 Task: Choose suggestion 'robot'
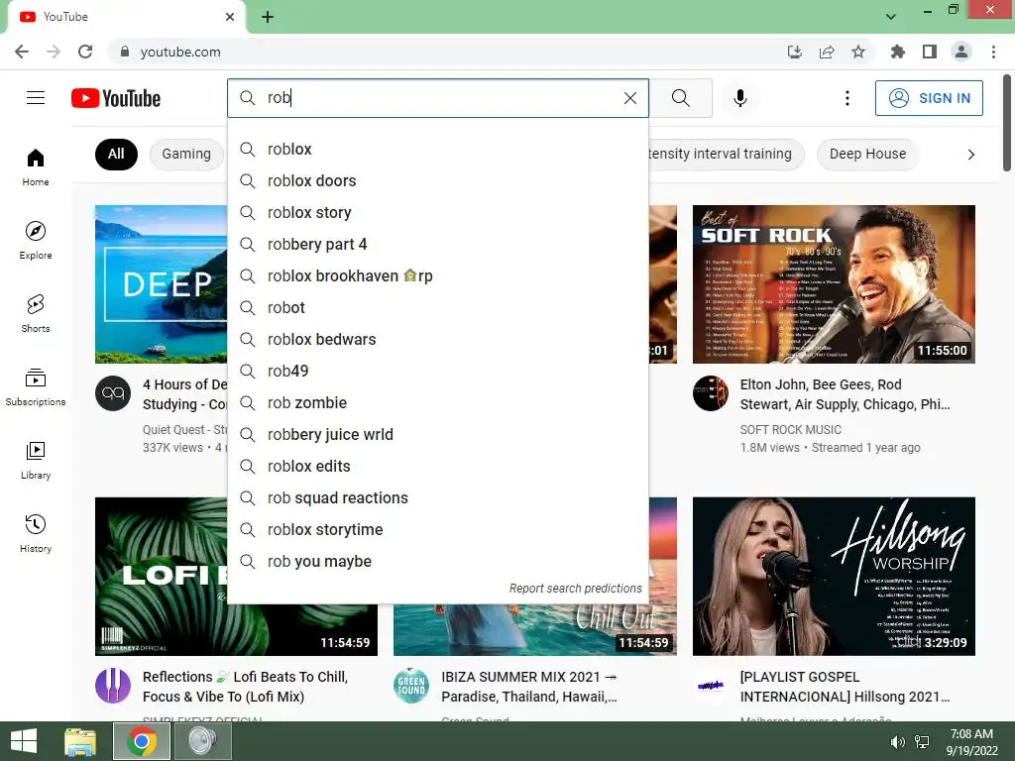(437, 308)
